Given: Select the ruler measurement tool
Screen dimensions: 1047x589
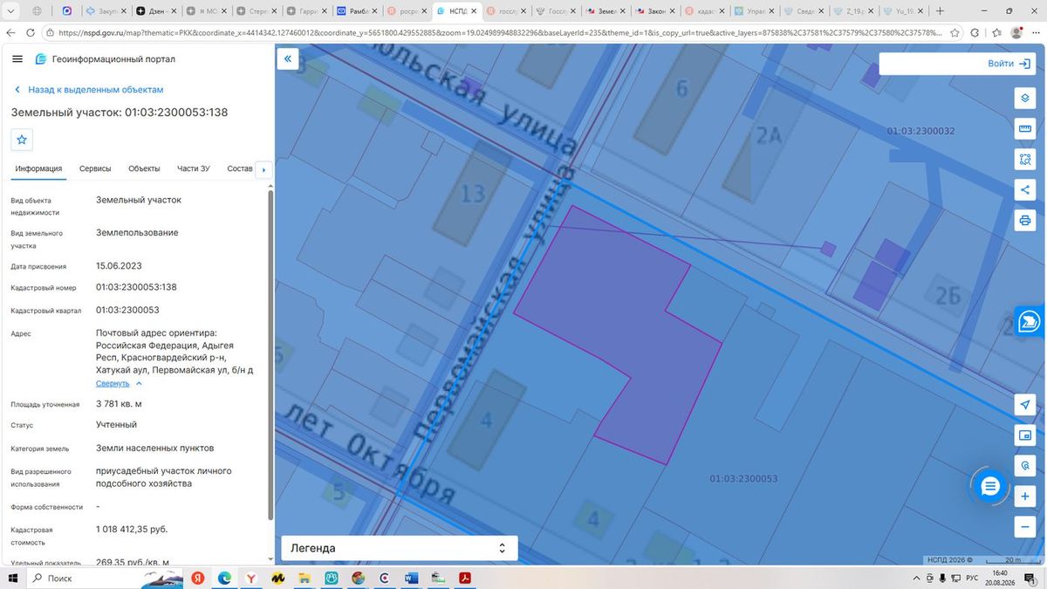Looking at the screenshot, I should [x=1024, y=129].
